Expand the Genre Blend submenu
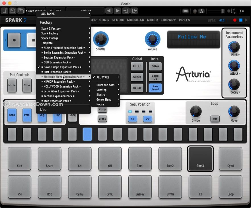The width and height of the screenshot is (251, 208). click(x=106, y=99)
